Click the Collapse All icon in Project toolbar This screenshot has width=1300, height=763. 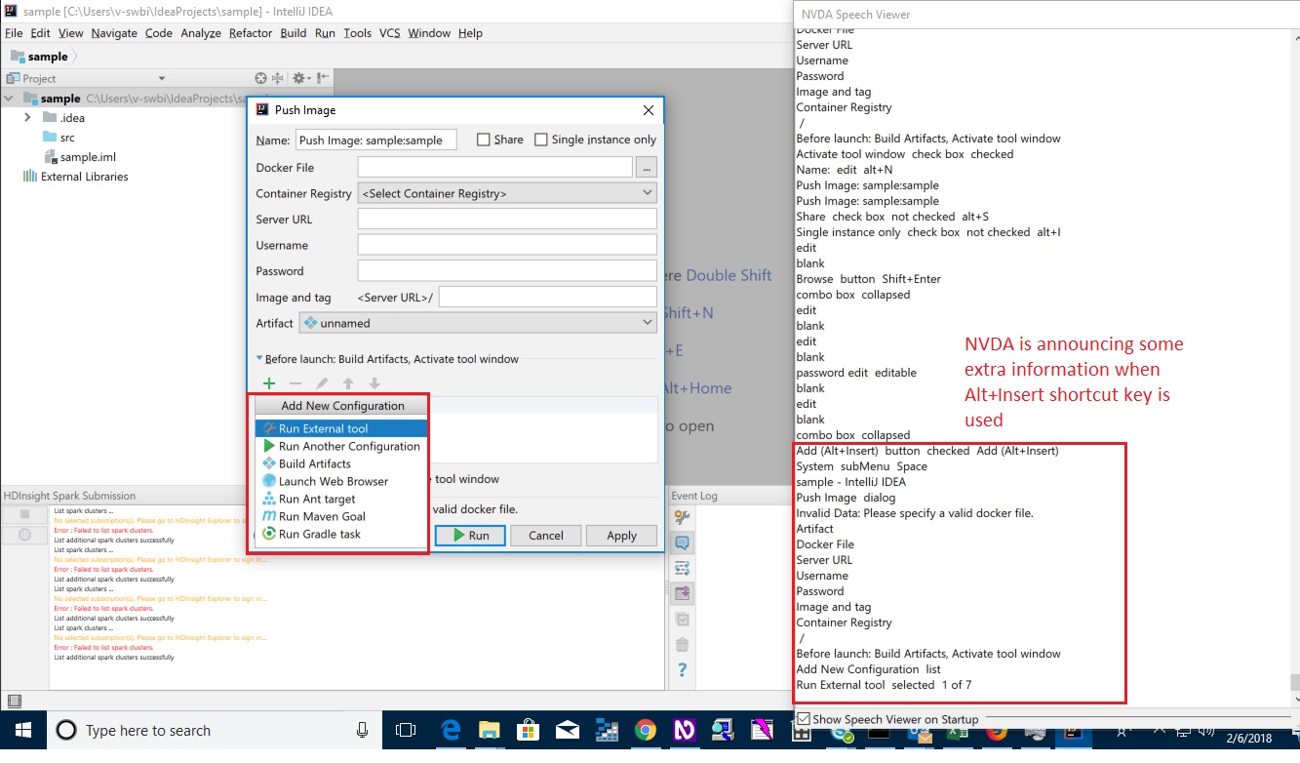point(278,78)
